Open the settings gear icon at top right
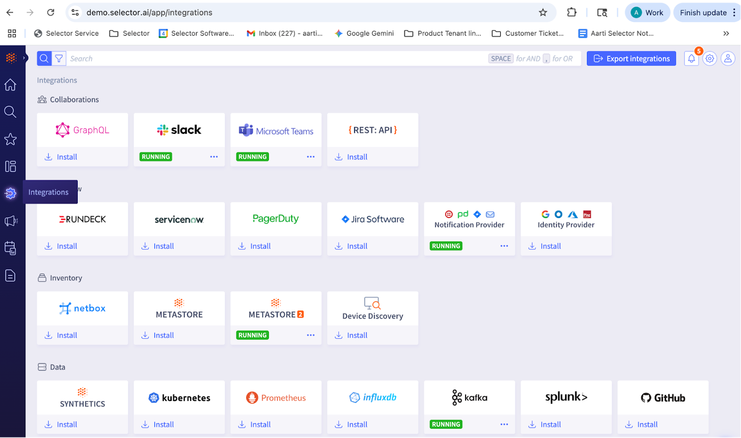This screenshot has width=741, height=438. (x=710, y=58)
